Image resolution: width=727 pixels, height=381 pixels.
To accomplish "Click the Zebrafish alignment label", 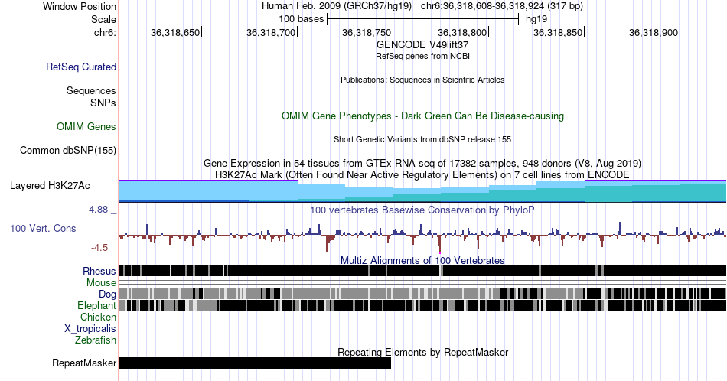I will [x=96, y=340].
